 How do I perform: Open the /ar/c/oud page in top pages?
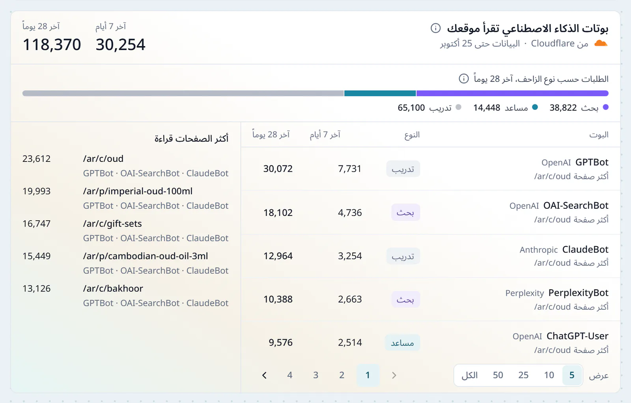(x=103, y=159)
